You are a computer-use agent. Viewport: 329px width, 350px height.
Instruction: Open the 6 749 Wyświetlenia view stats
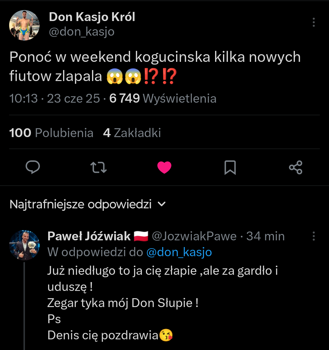coord(163,98)
